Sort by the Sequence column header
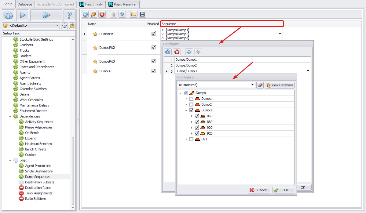 click(222, 24)
